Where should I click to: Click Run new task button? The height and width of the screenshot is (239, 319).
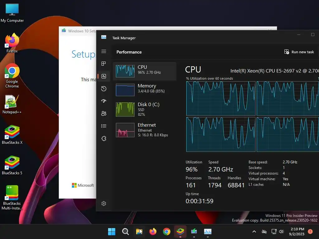point(299,52)
